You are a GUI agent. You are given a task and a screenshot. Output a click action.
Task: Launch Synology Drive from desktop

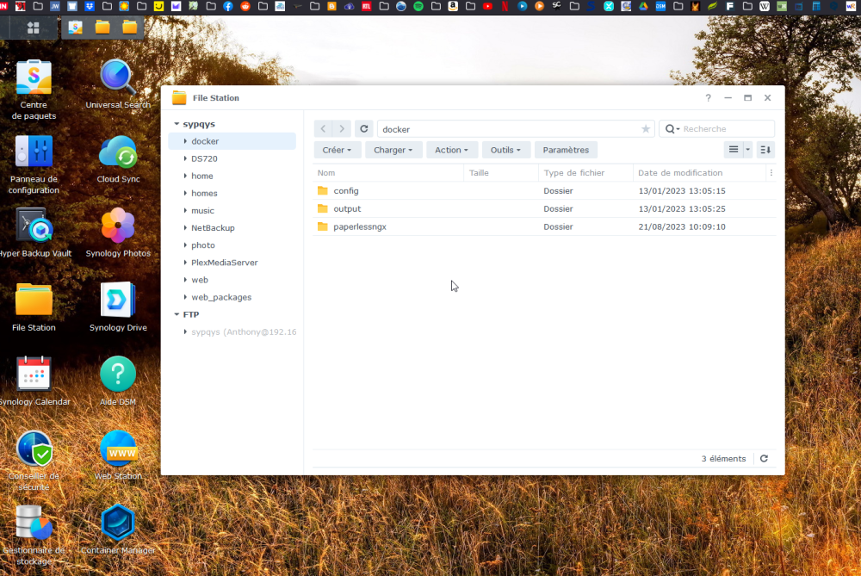coord(117,300)
